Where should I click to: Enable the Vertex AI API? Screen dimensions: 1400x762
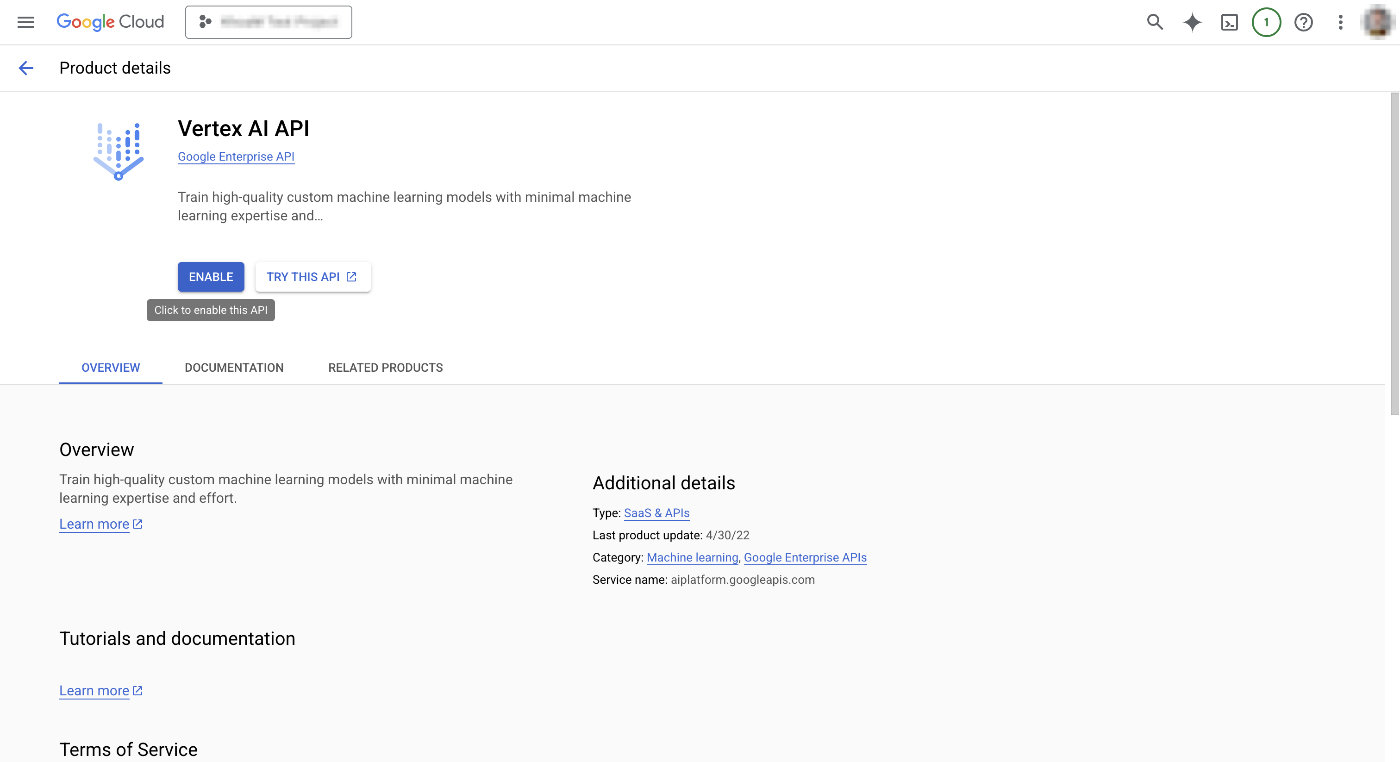[x=211, y=277]
